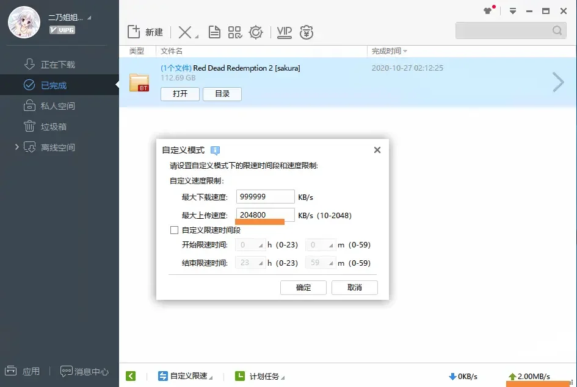The width and height of the screenshot is (577, 387).
Task: Open 垃圾箱 trash
Action: (x=59, y=126)
